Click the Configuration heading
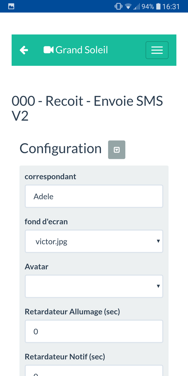The image size is (188, 376). pos(60,149)
